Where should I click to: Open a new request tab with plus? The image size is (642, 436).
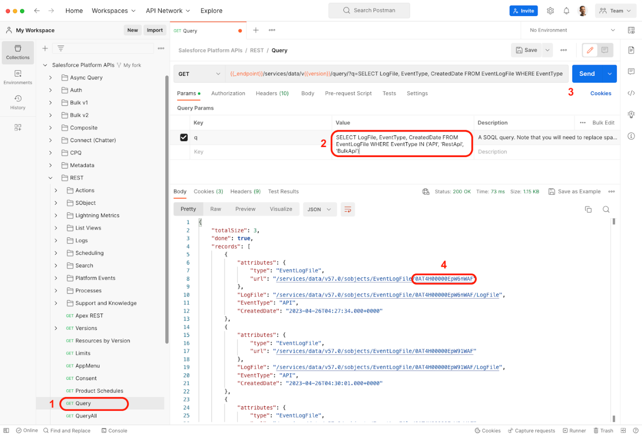point(256,30)
